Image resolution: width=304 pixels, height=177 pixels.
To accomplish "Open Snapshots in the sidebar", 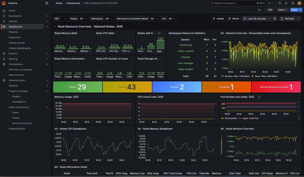I will pos(15,37).
